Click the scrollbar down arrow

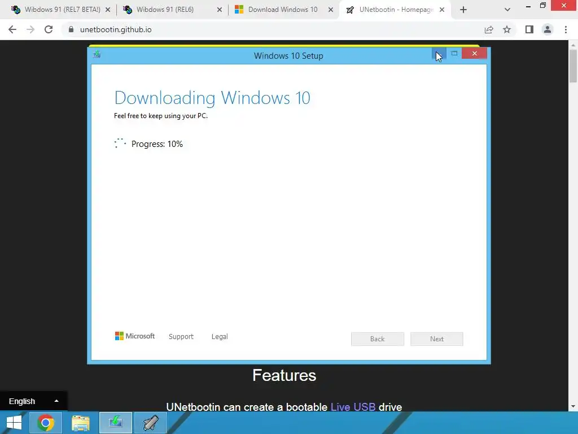pyautogui.click(x=573, y=406)
